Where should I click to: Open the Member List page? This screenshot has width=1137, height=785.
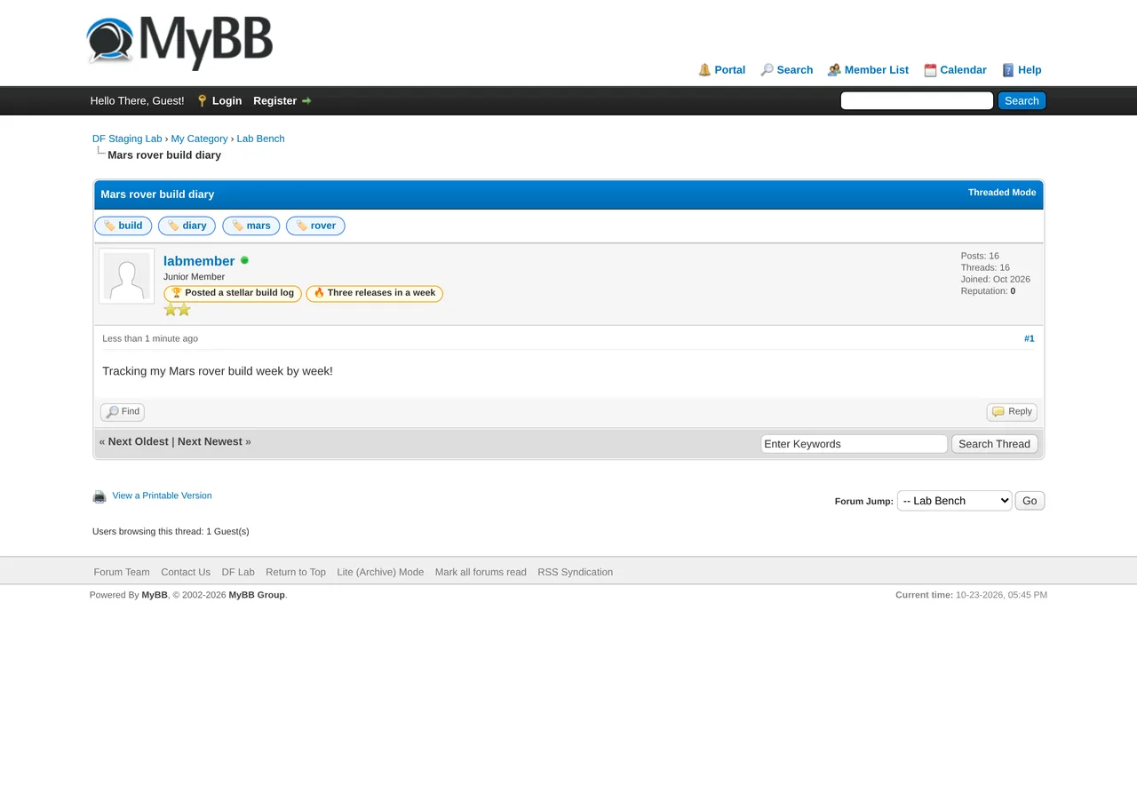point(877,70)
